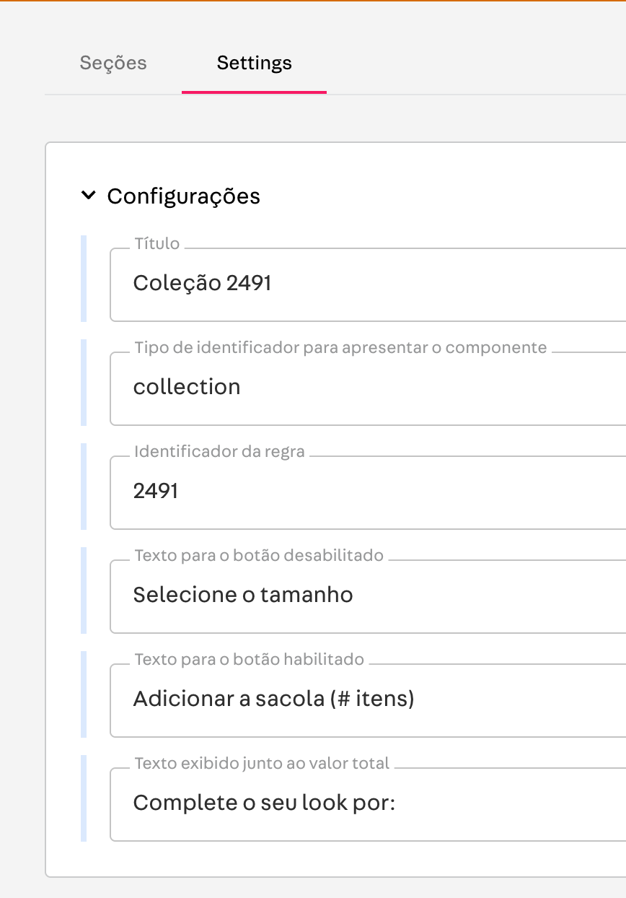Click the Texto para o botão desabilitado label
This screenshot has width=626, height=898.
tap(259, 556)
